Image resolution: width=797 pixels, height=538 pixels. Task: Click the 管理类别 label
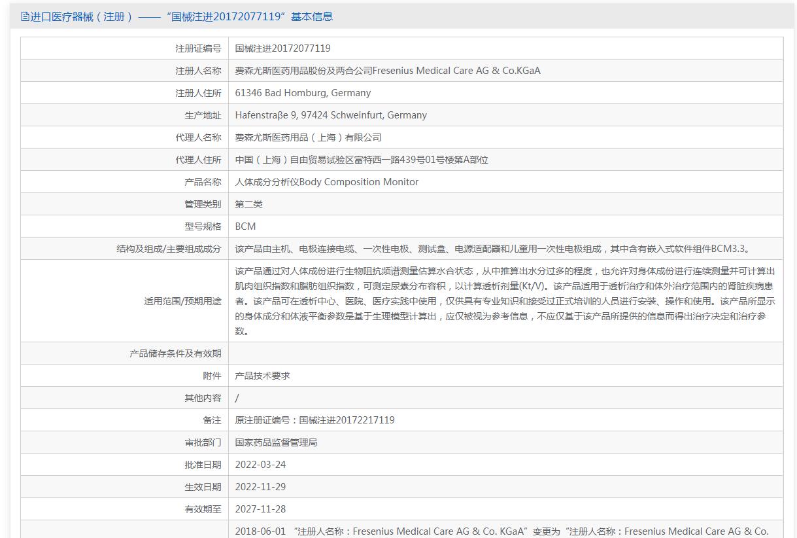[203, 204]
